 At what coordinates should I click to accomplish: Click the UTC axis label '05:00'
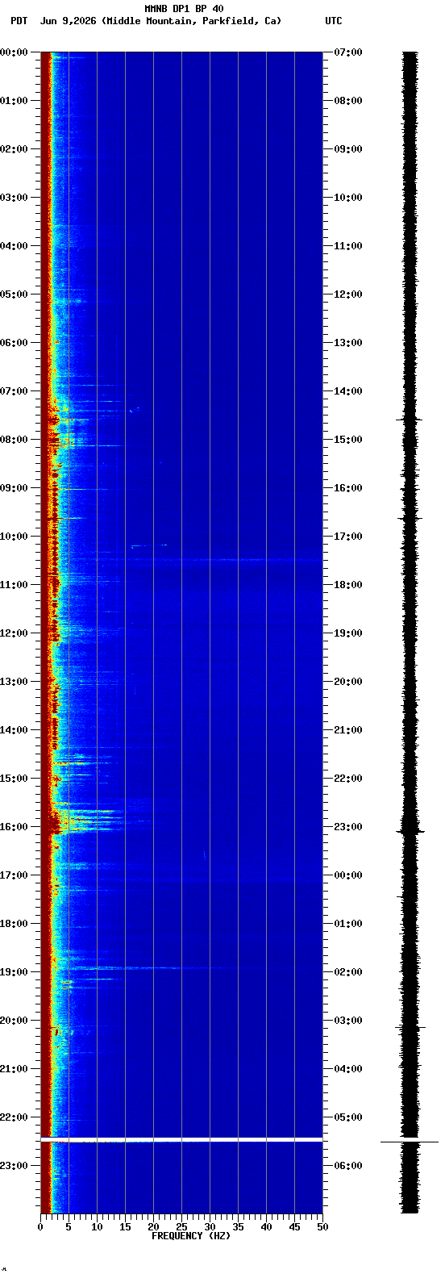(348, 1117)
